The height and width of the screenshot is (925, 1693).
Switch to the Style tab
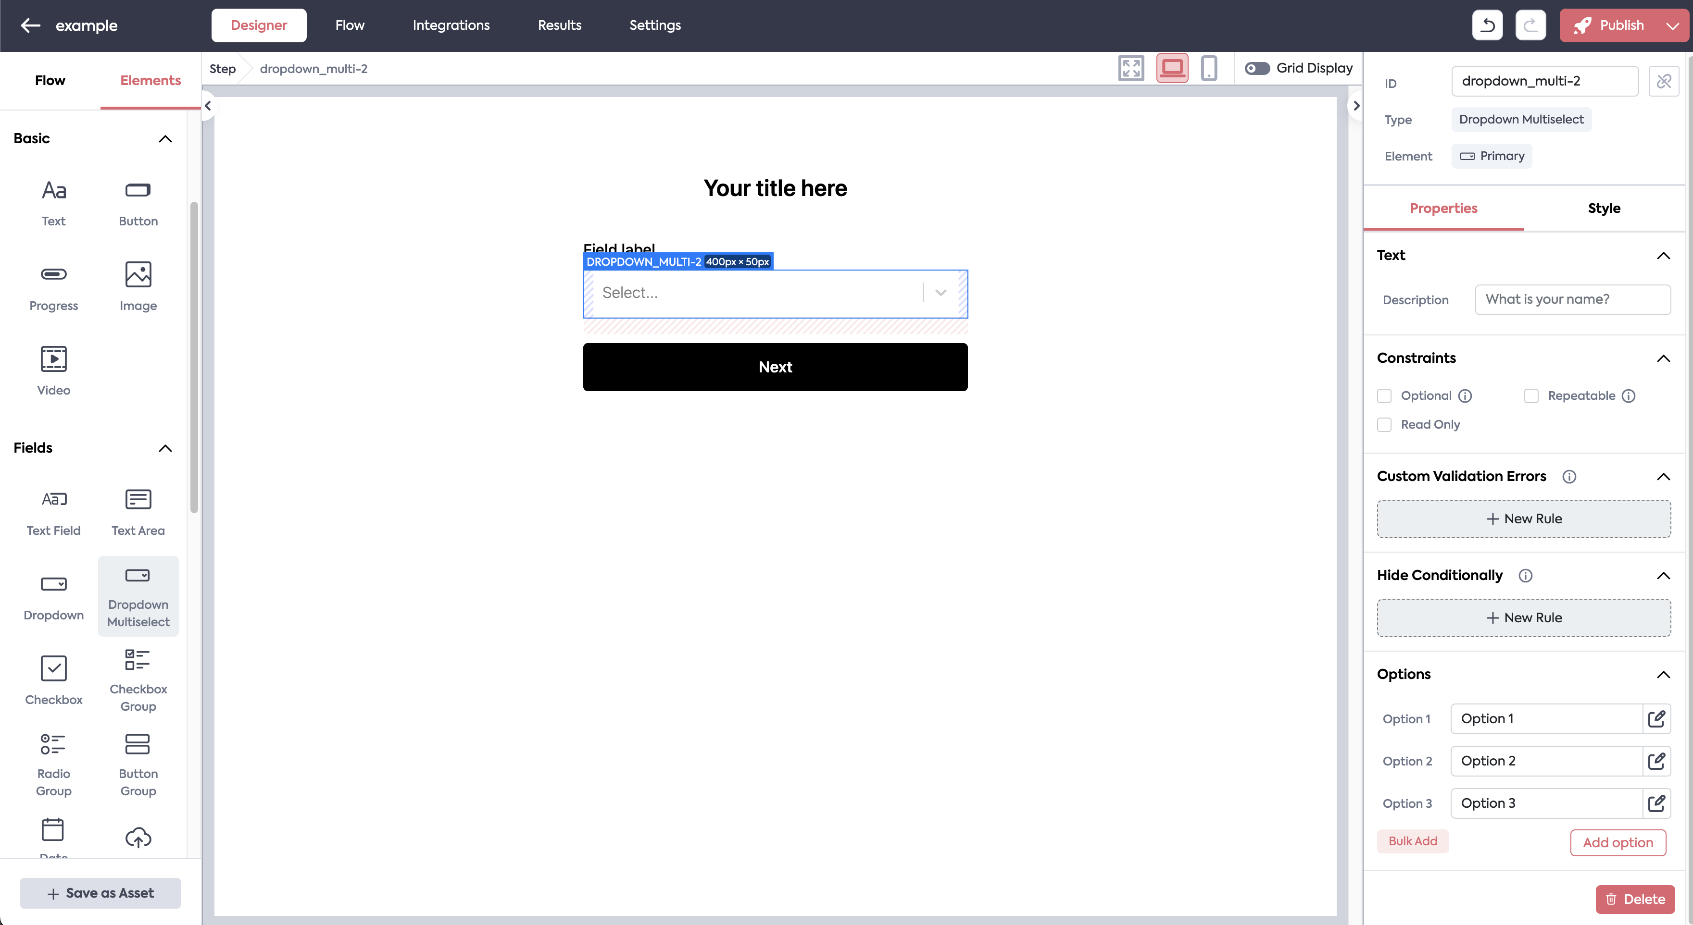[1604, 208]
